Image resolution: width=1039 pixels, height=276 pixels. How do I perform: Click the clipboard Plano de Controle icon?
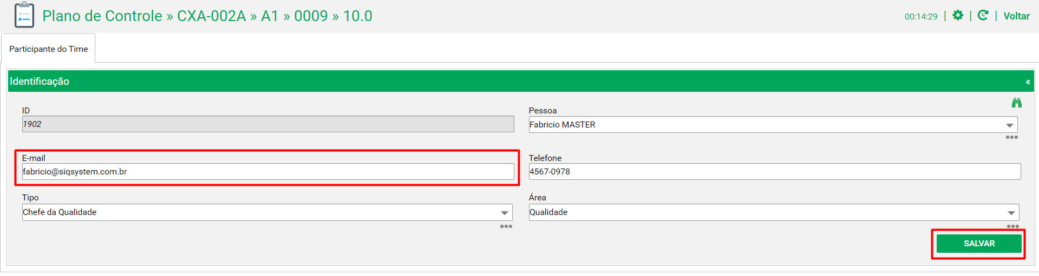point(24,15)
